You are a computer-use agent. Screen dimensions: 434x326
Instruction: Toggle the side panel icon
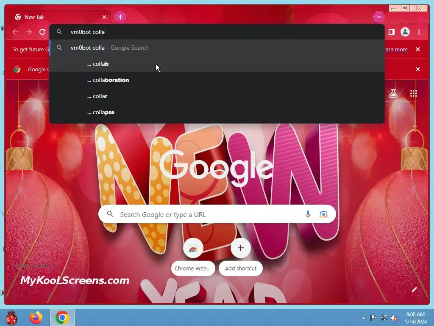pyautogui.click(x=391, y=32)
